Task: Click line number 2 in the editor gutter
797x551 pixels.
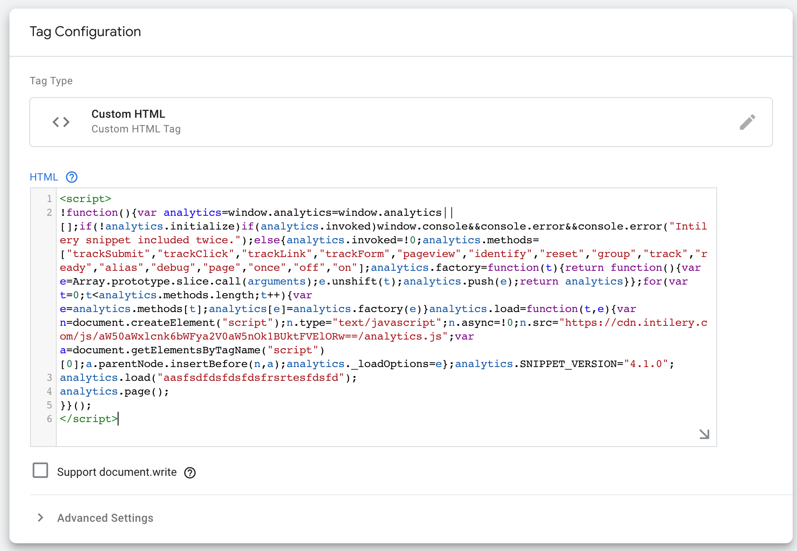Action: click(x=49, y=212)
